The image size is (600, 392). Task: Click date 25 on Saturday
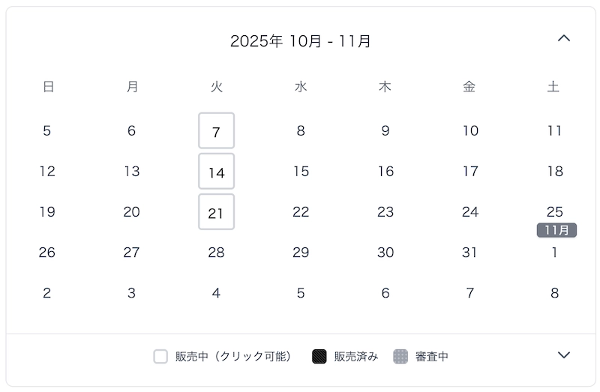point(554,211)
